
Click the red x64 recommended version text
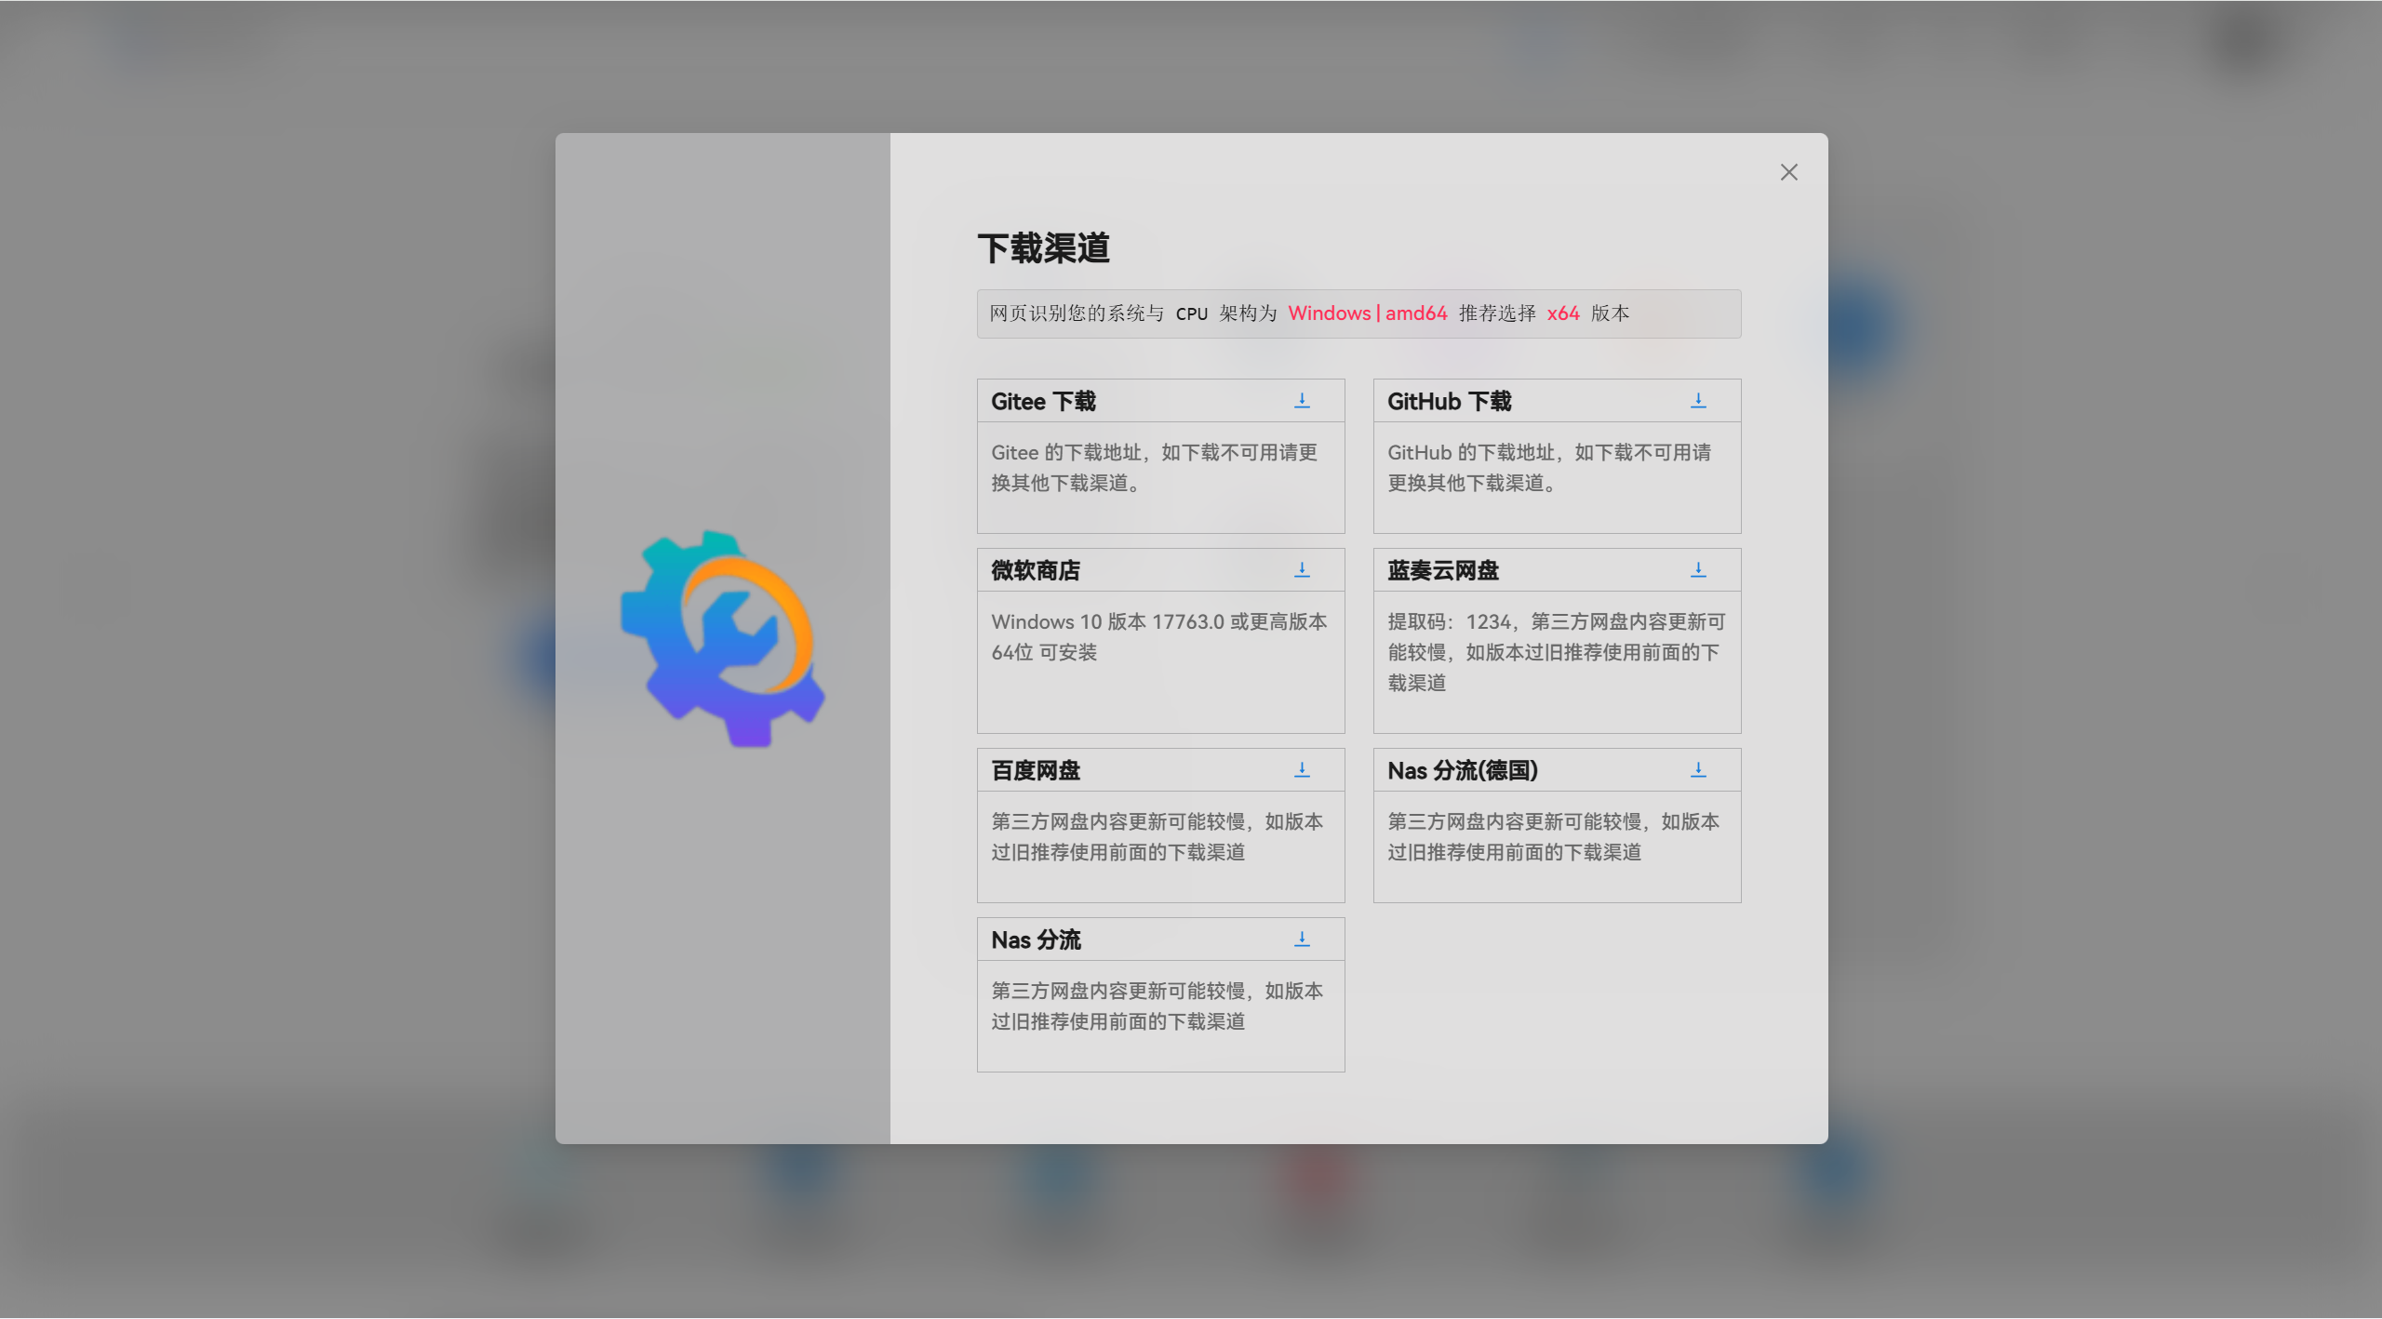(x=1561, y=313)
